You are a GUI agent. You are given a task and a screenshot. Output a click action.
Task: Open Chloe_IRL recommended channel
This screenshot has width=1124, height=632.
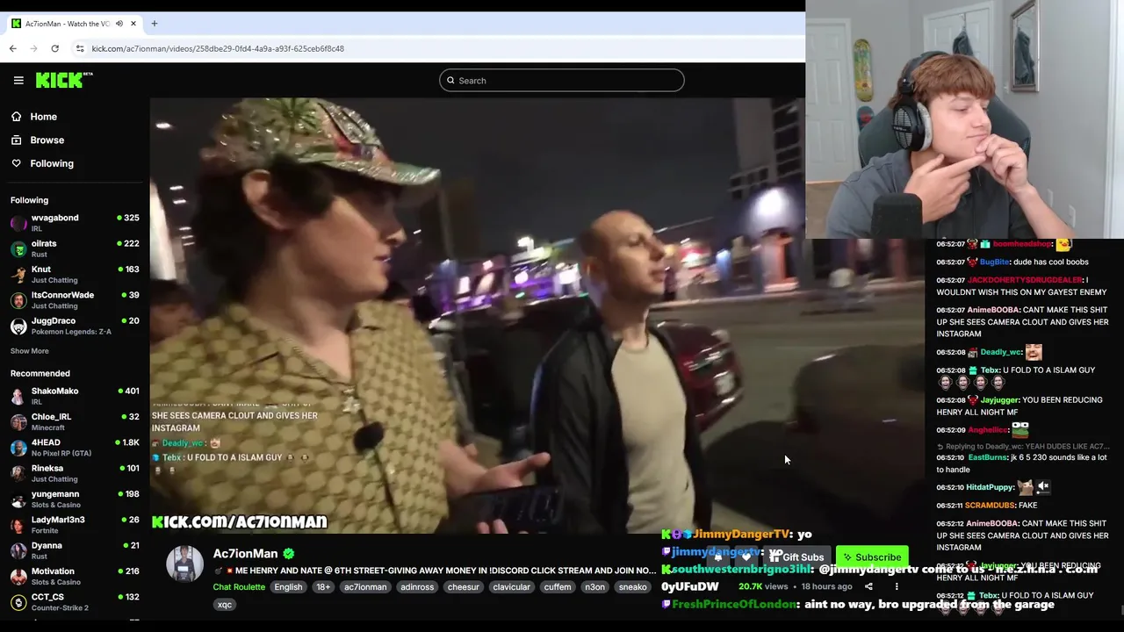click(x=75, y=421)
